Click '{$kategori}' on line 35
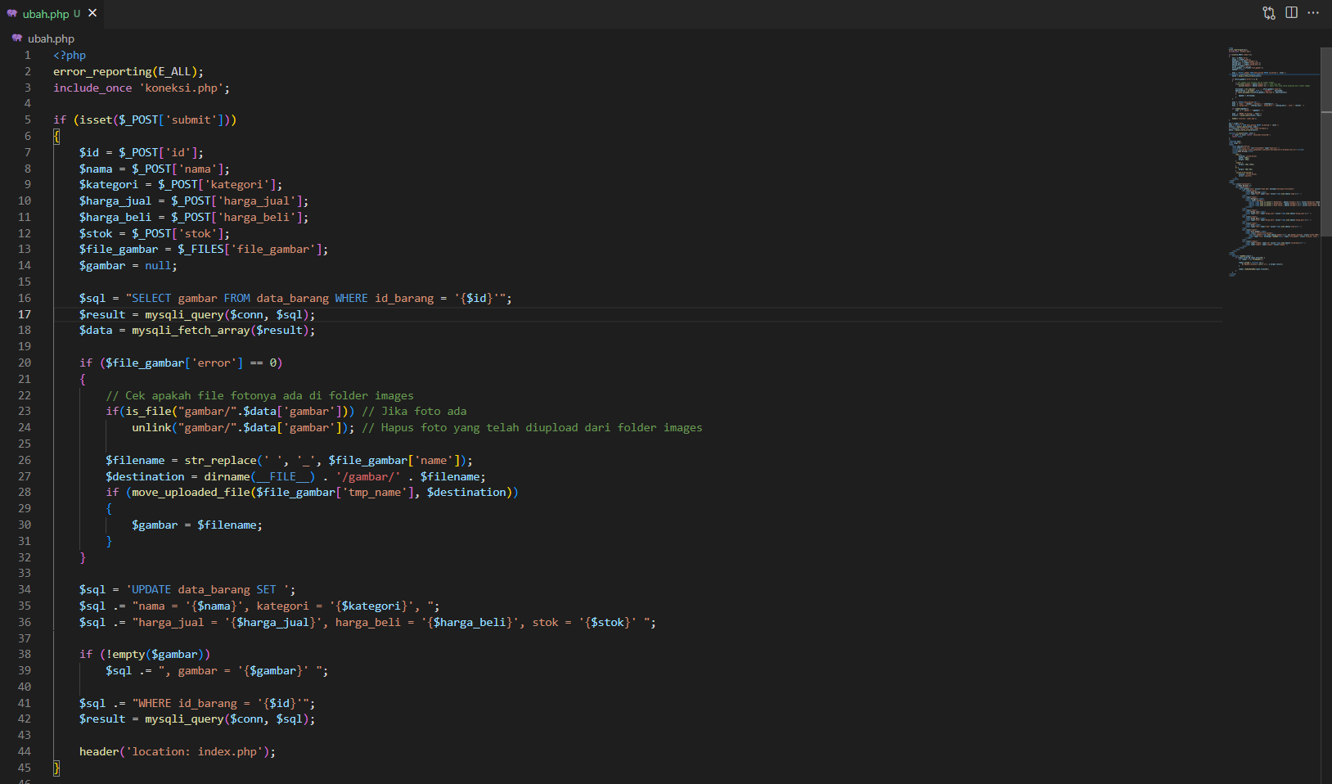 click(x=371, y=606)
